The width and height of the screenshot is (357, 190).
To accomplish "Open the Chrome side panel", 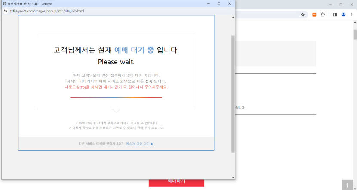I will click(335, 15).
